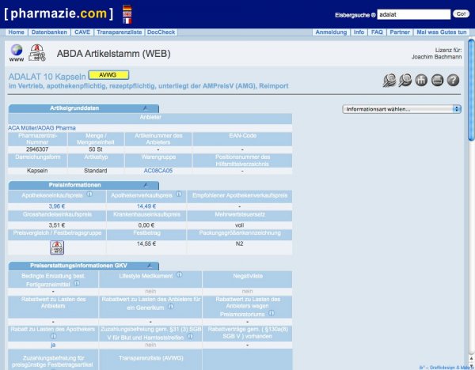Screen dimensions: 475x370
Task: Select the 50 St quantity value
Action: [96, 149]
